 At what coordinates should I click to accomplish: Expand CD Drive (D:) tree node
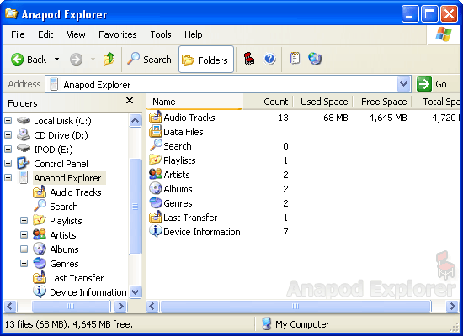click(8, 135)
